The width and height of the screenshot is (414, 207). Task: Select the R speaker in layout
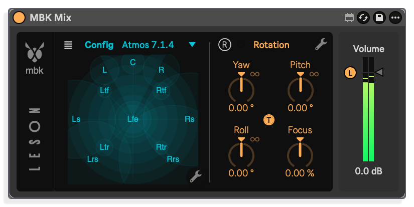tap(161, 70)
